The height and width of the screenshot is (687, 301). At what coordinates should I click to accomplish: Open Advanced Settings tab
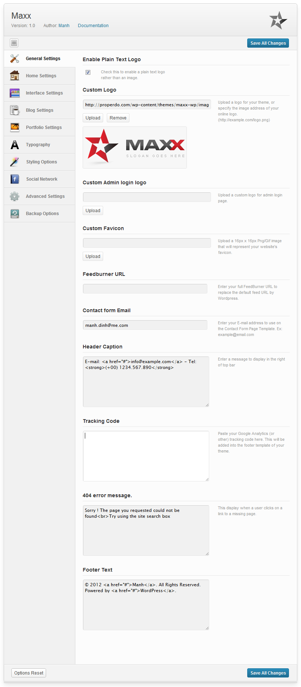point(39,196)
